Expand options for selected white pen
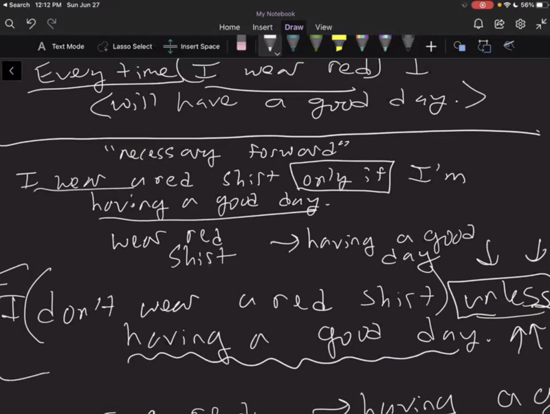Viewport: 550px width, 414px height. [277, 53]
